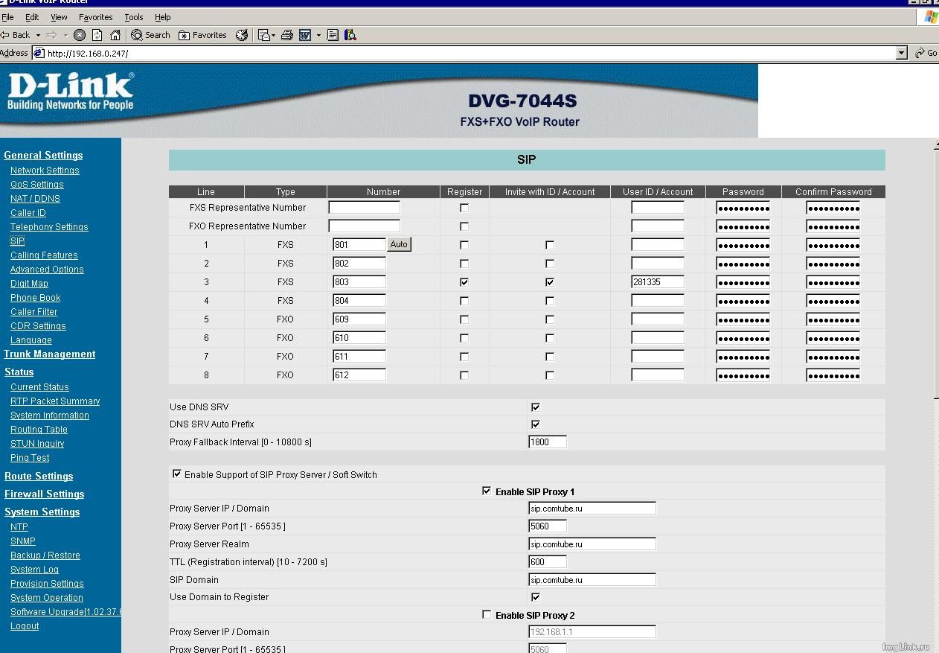Click the Go button beside the address bar

(x=926, y=53)
